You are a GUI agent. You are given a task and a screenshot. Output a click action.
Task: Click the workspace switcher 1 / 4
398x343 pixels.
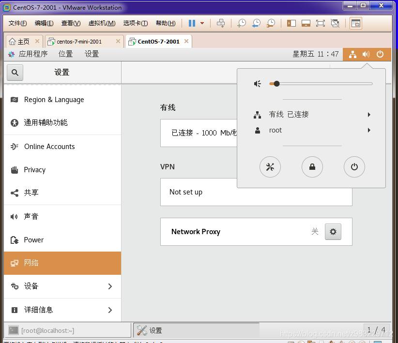tap(376, 330)
